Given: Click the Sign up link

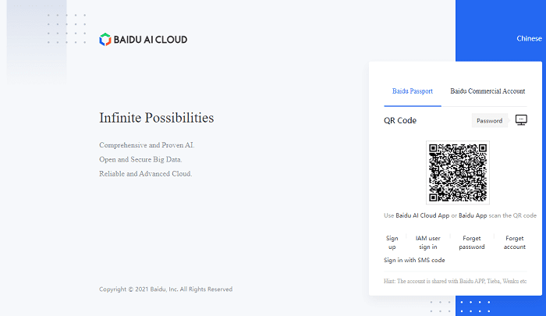Looking at the screenshot, I should point(392,242).
